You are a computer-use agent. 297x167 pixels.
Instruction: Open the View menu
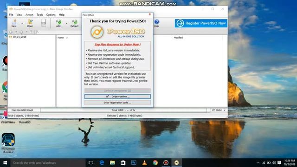[19, 15]
